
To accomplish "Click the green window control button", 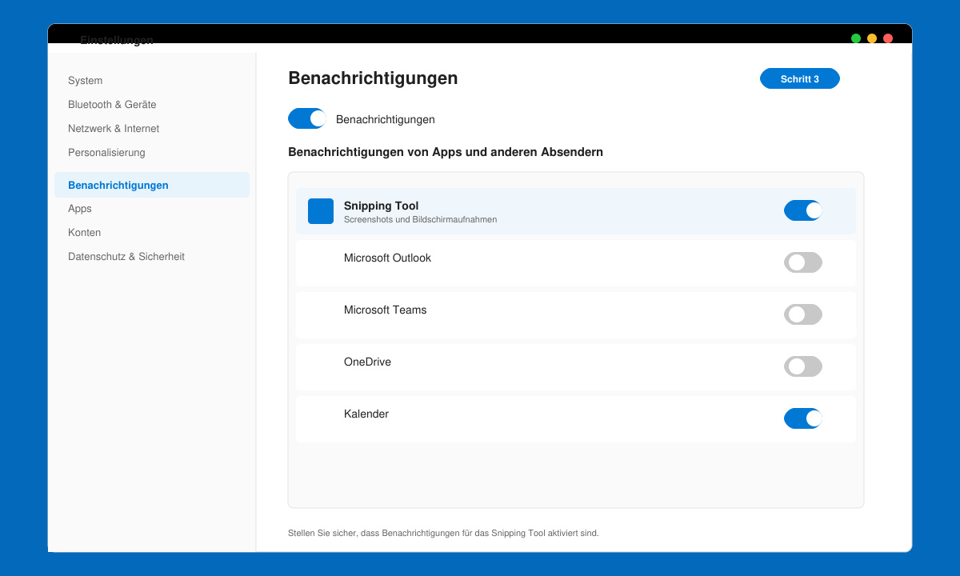I will [856, 38].
